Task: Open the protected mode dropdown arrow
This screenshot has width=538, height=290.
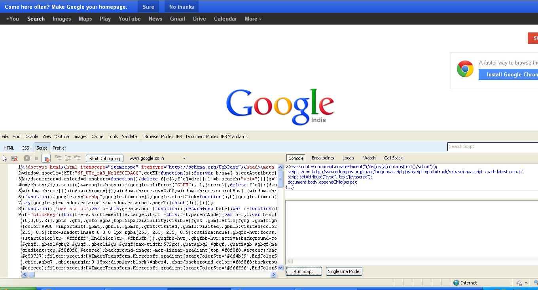Action: [x=526, y=283]
